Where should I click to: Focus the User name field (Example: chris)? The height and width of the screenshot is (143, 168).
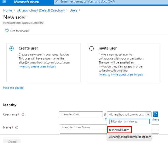81,114
